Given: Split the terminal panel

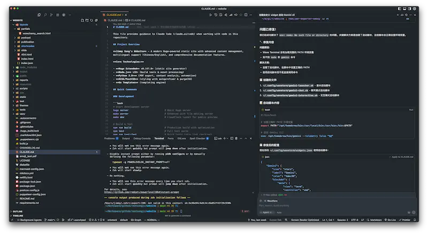Looking at the screenshot, I should 232,139.
